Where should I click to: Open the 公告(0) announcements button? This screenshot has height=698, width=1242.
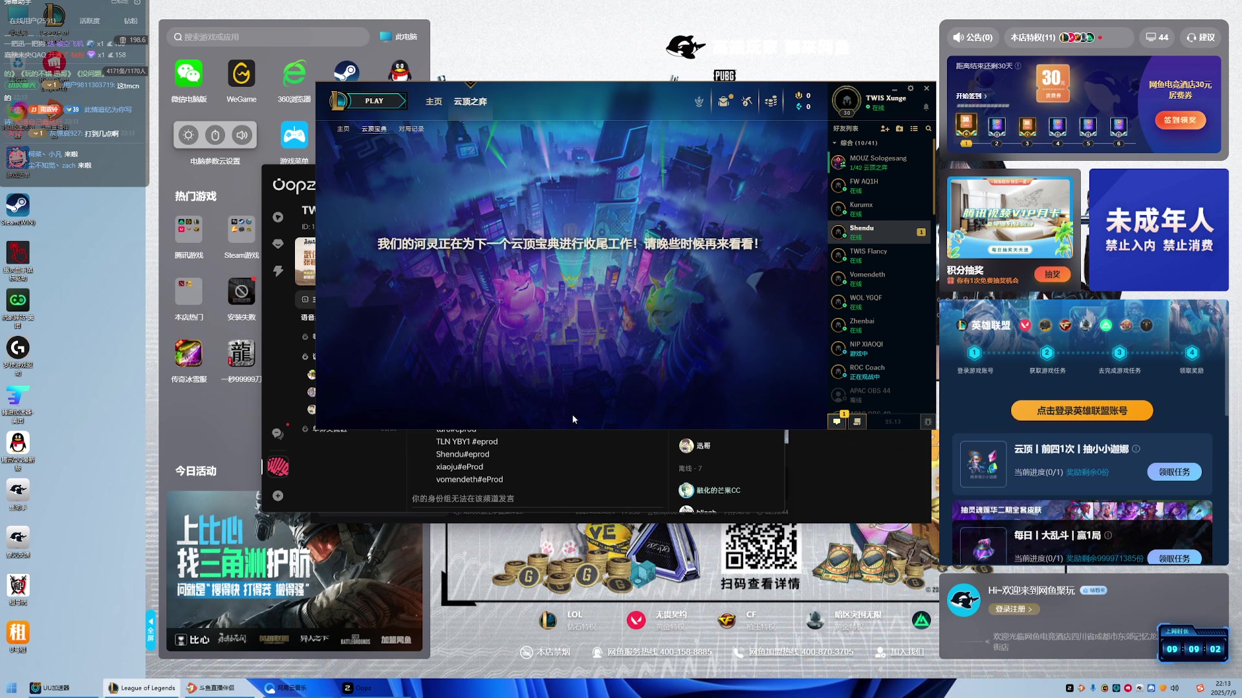point(972,37)
